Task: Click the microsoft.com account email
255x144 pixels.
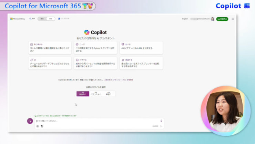Action: [200, 19]
